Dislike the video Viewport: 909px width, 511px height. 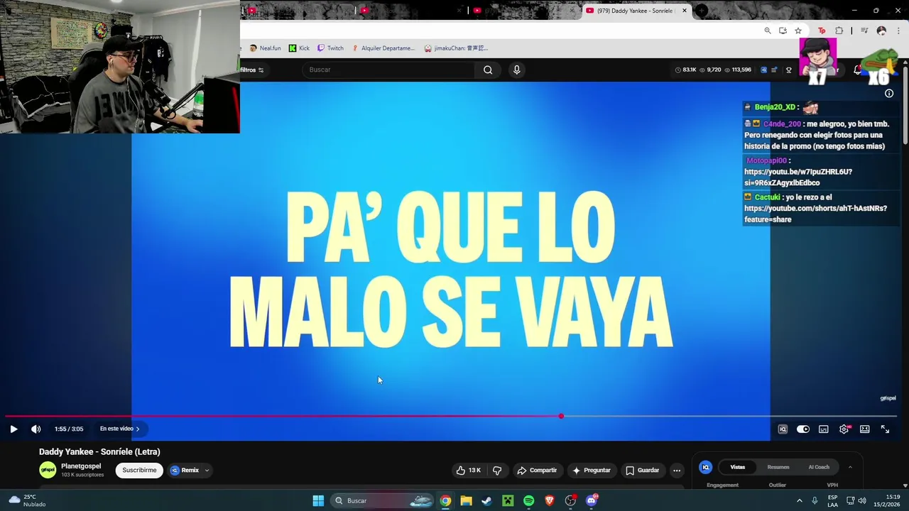coord(497,470)
